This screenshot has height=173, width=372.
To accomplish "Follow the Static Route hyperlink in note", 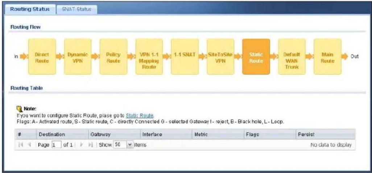I will [140, 116].
